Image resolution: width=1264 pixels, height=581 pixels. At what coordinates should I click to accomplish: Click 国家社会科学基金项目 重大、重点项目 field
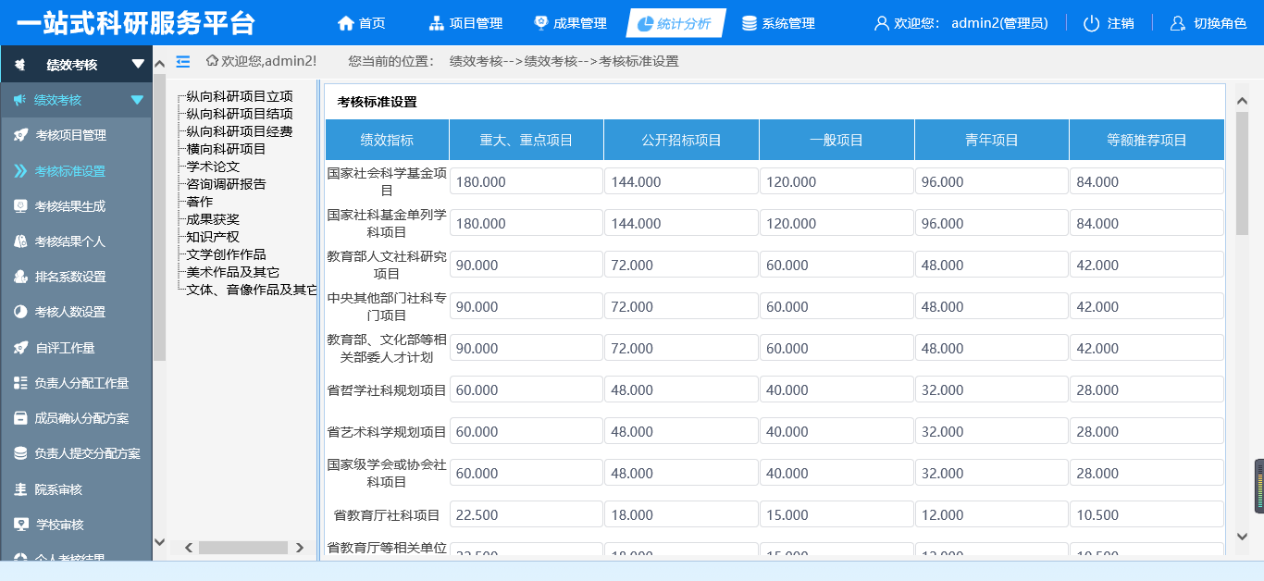point(527,181)
